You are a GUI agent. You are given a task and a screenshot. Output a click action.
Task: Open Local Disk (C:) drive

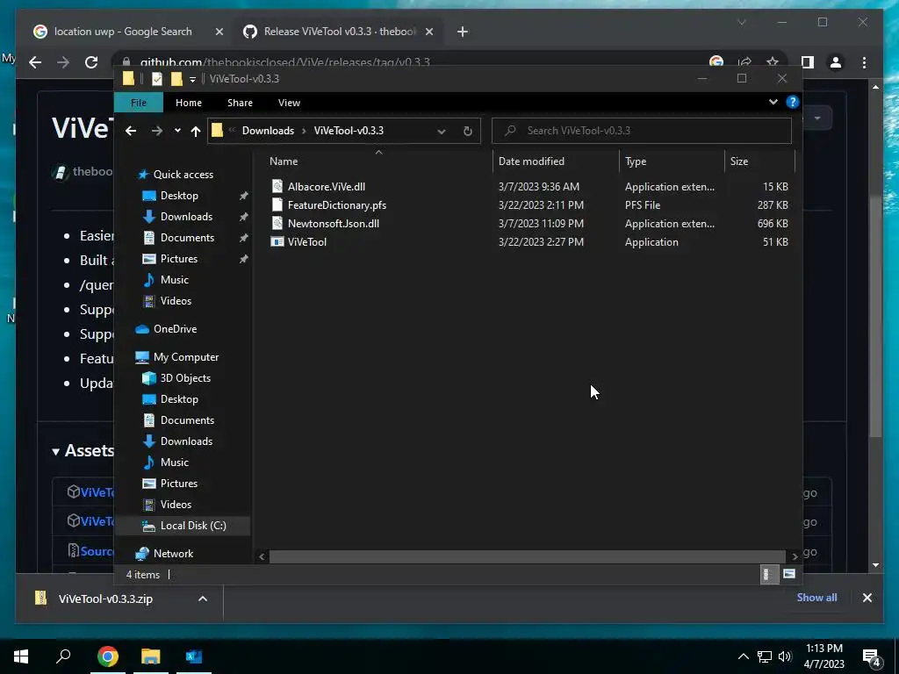tap(193, 526)
